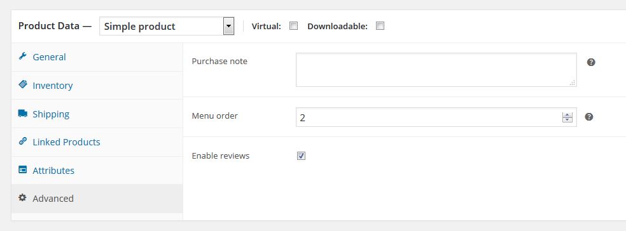626x231 pixels.
Task: Click the chain link icon beside Linked Products
Action: [x=23, y=141]
